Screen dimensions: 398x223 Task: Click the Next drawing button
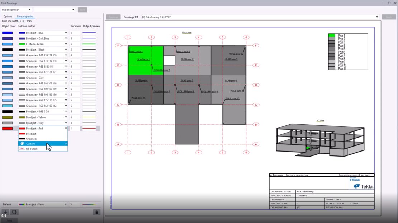tap(389, 17)
